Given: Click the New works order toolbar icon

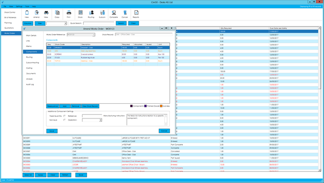Looking at the screenshot, I should [27, 13].
